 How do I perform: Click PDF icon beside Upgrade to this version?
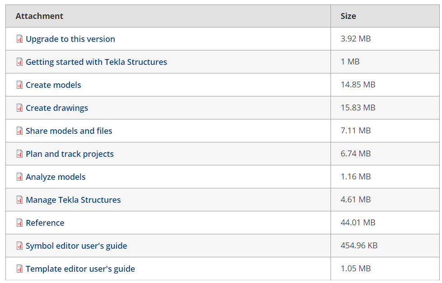tap(19, 39)
